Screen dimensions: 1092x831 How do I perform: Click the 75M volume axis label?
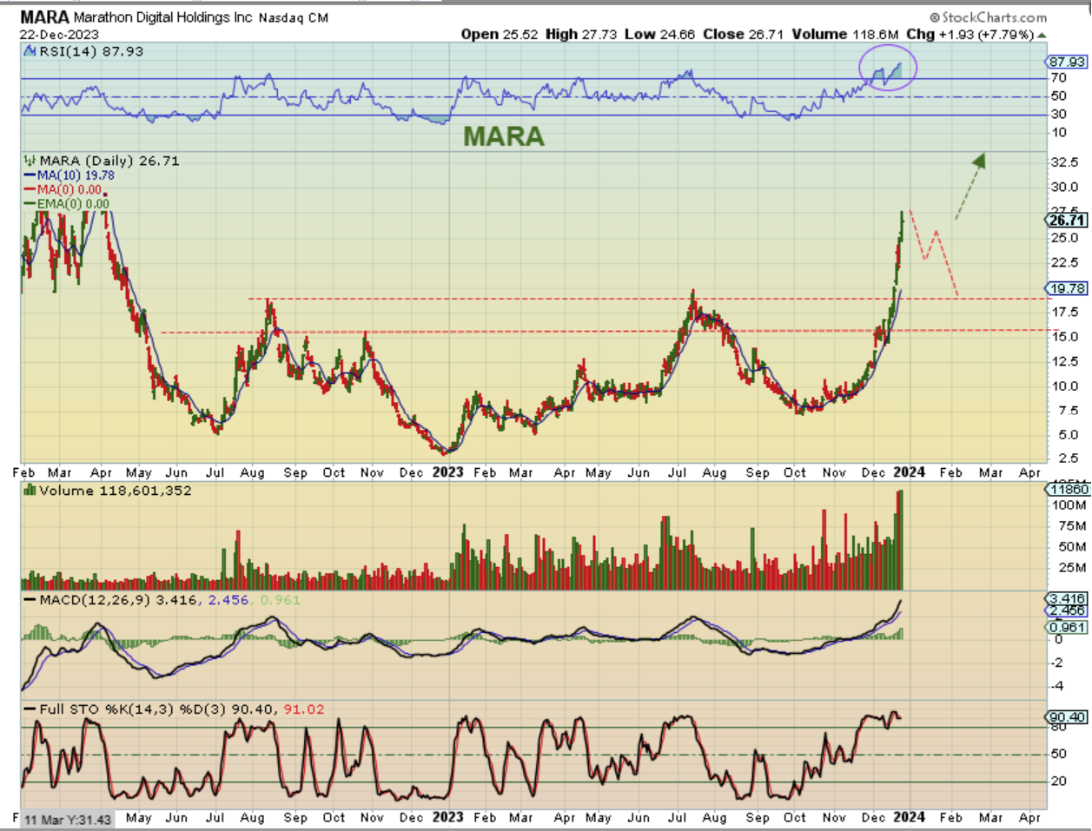click(x=1072, y=526)
